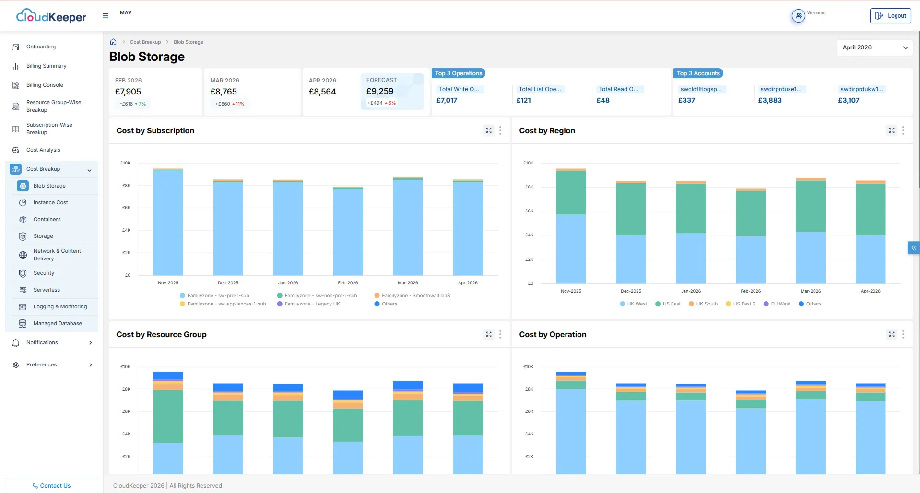
Task: Click the Subscription-Wise Breakup icon
Action: point(15,129)
